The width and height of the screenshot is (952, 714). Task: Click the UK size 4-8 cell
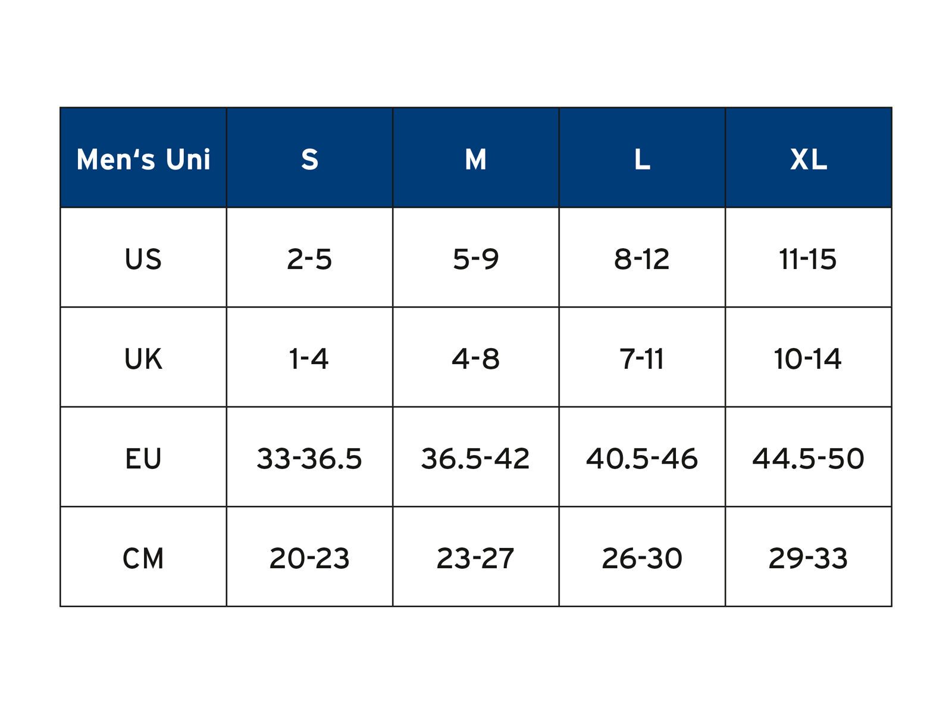point(475,358)
